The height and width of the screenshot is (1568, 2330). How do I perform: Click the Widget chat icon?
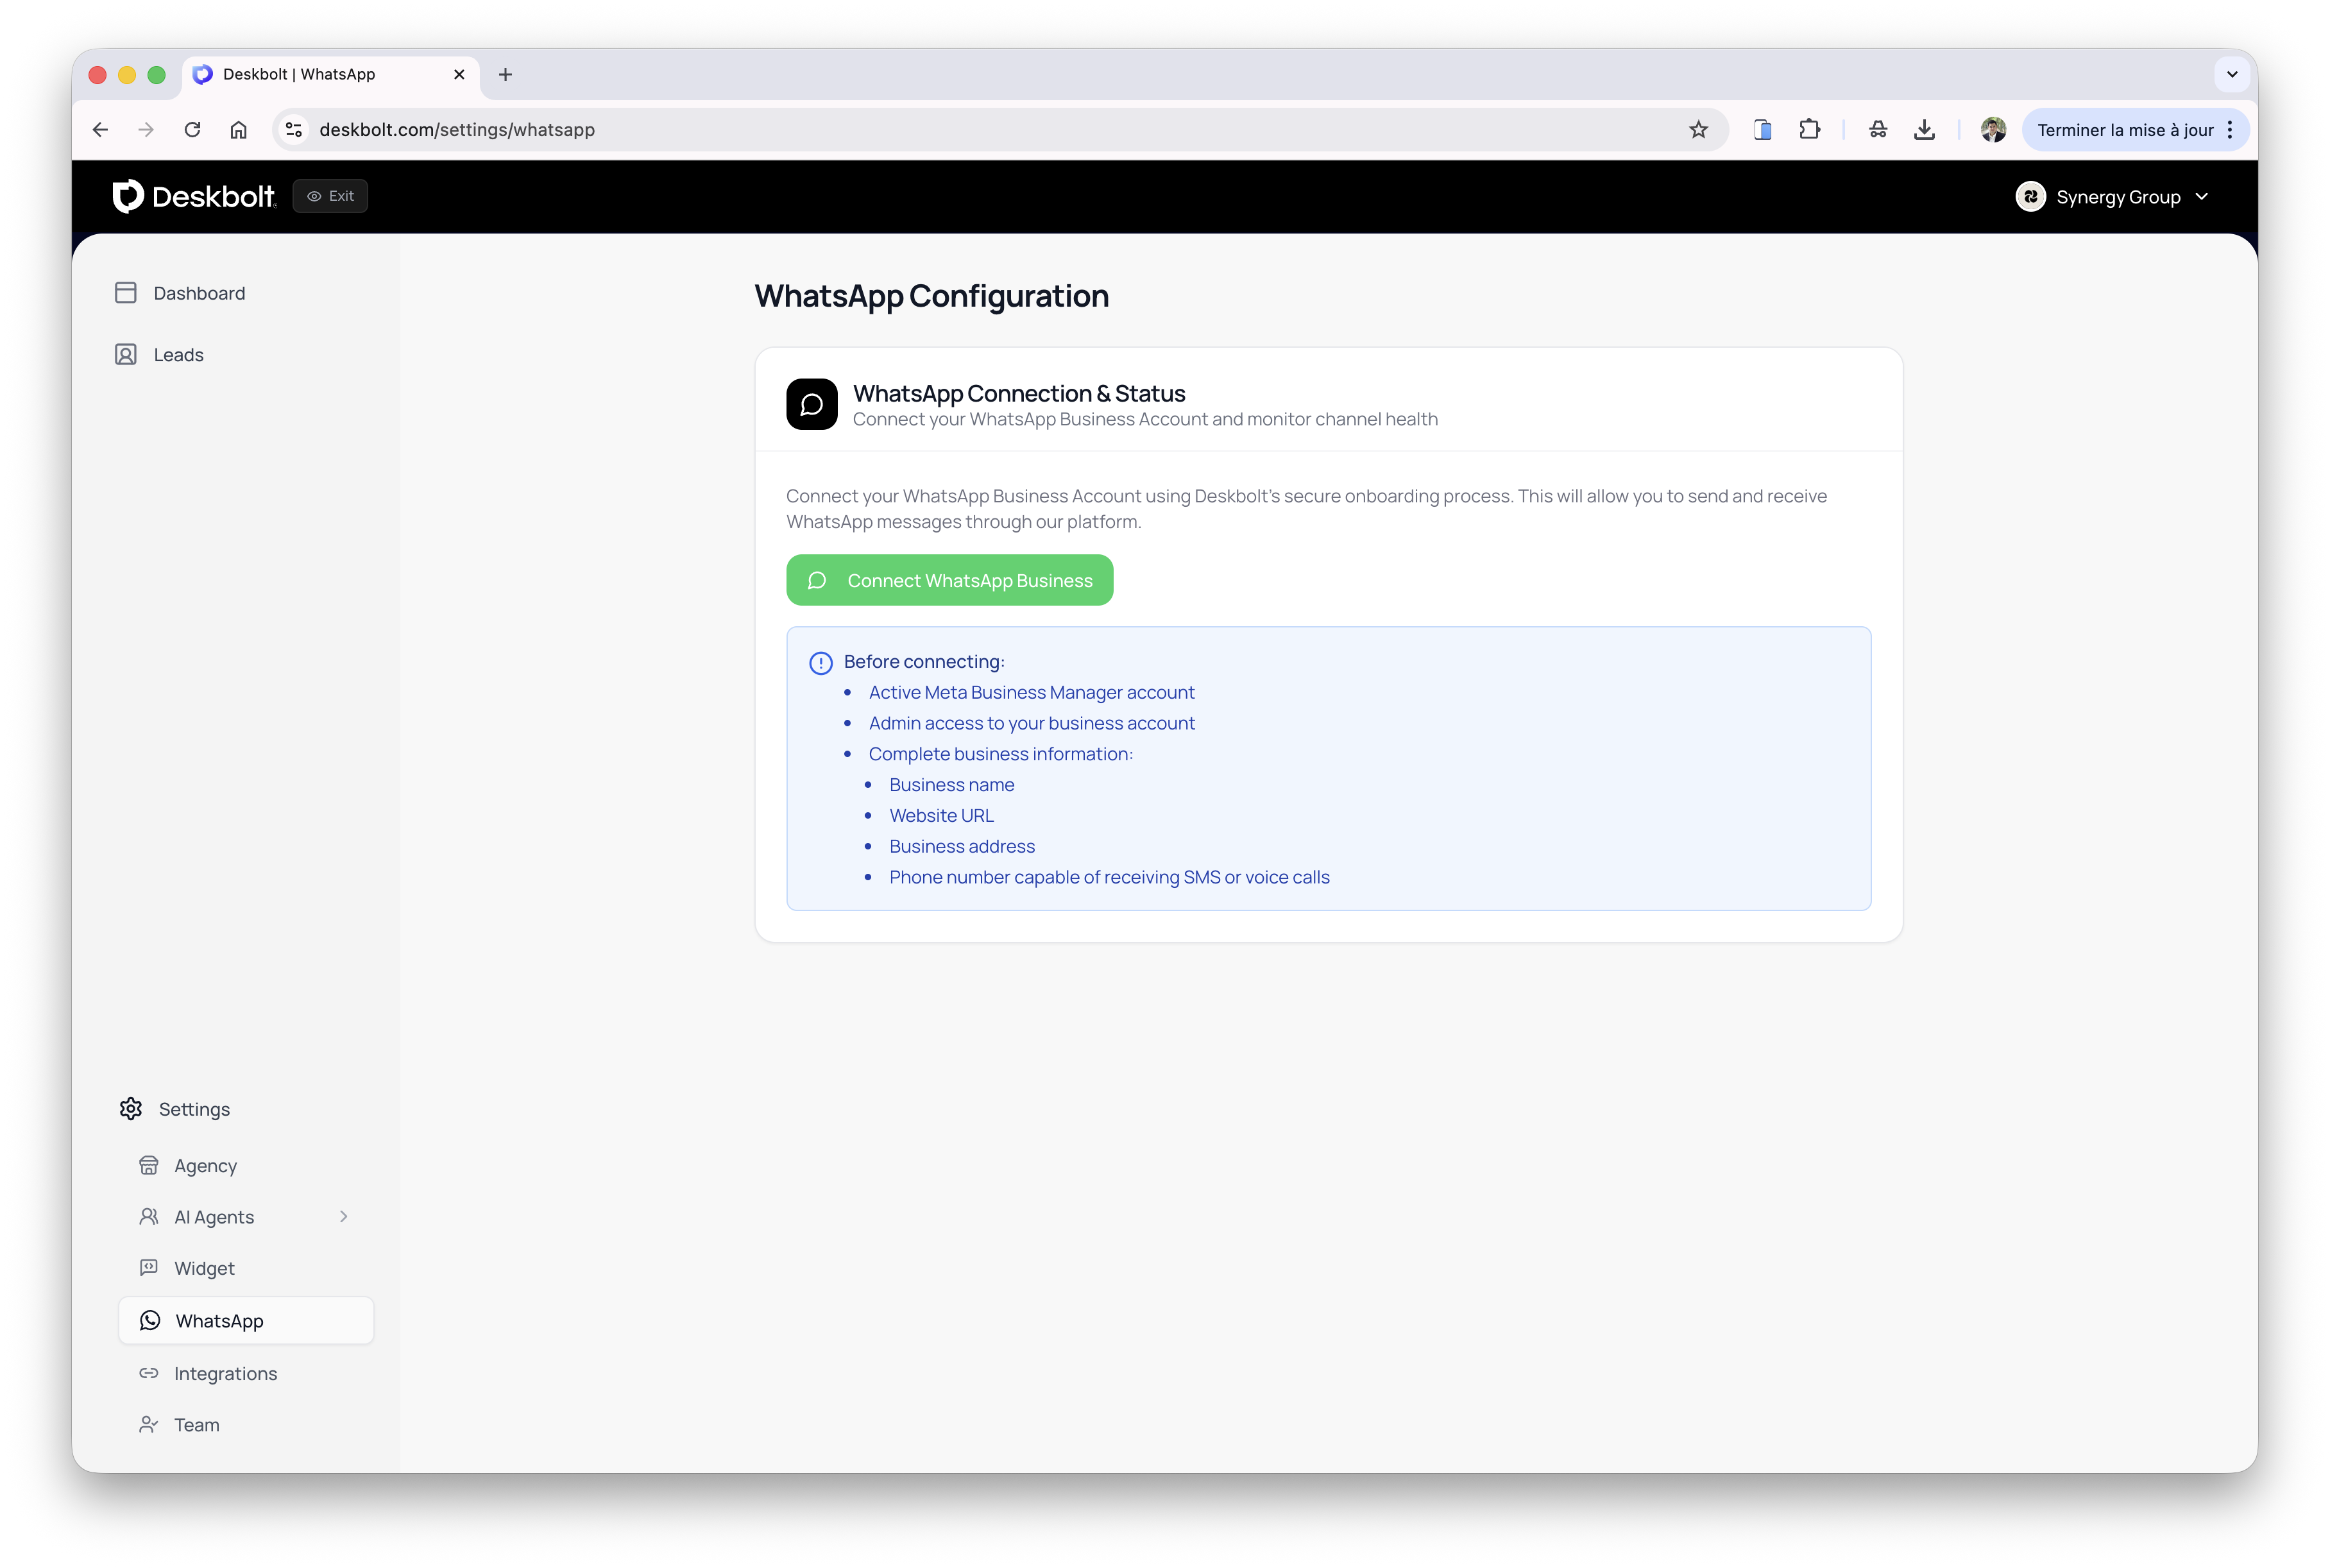click(149, 1267)
